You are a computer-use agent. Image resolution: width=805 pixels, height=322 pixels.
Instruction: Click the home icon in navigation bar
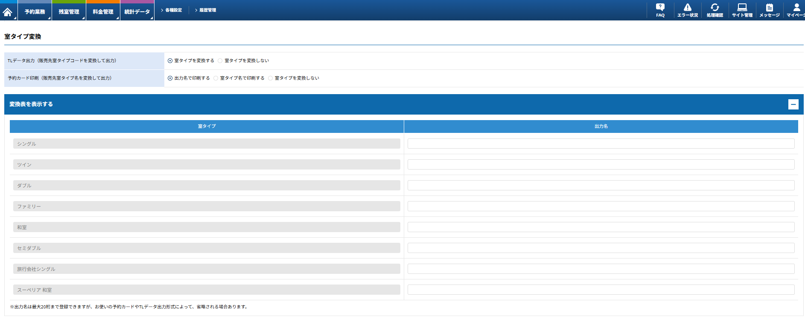click(8, 11)
